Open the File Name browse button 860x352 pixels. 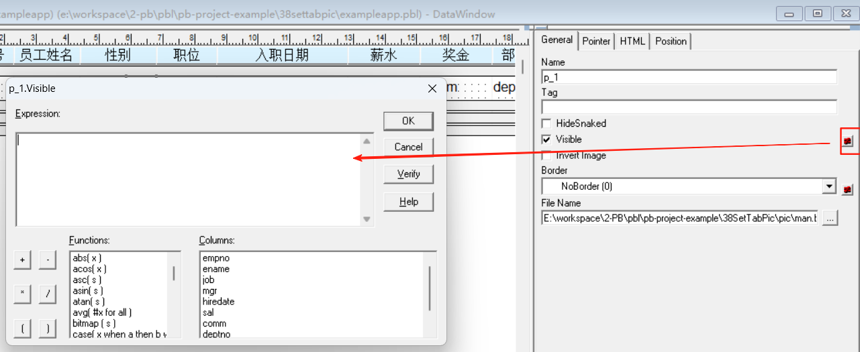tap(830, 218)
